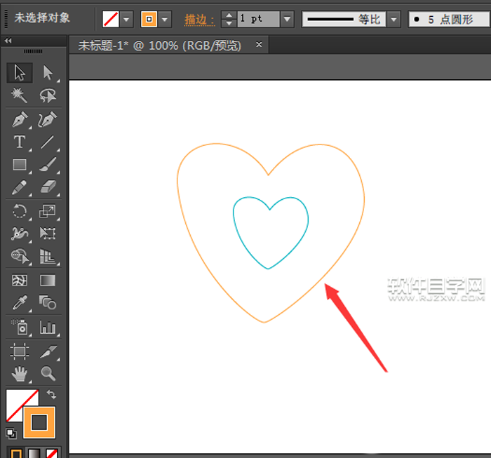Select the Rectangle tool
491x458 pixels.
(x=20, y=166)
